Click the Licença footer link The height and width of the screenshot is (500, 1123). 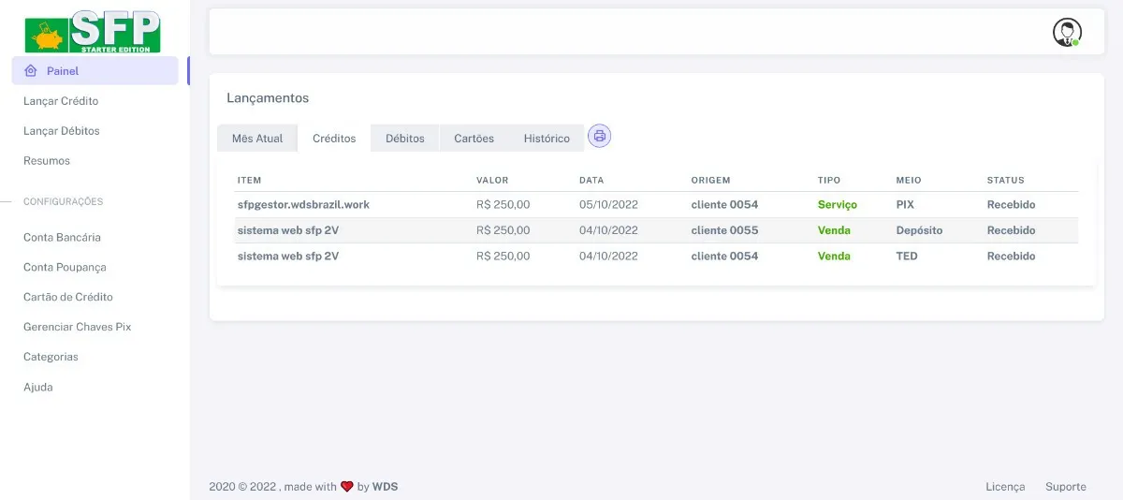[x=1005, y=487]
